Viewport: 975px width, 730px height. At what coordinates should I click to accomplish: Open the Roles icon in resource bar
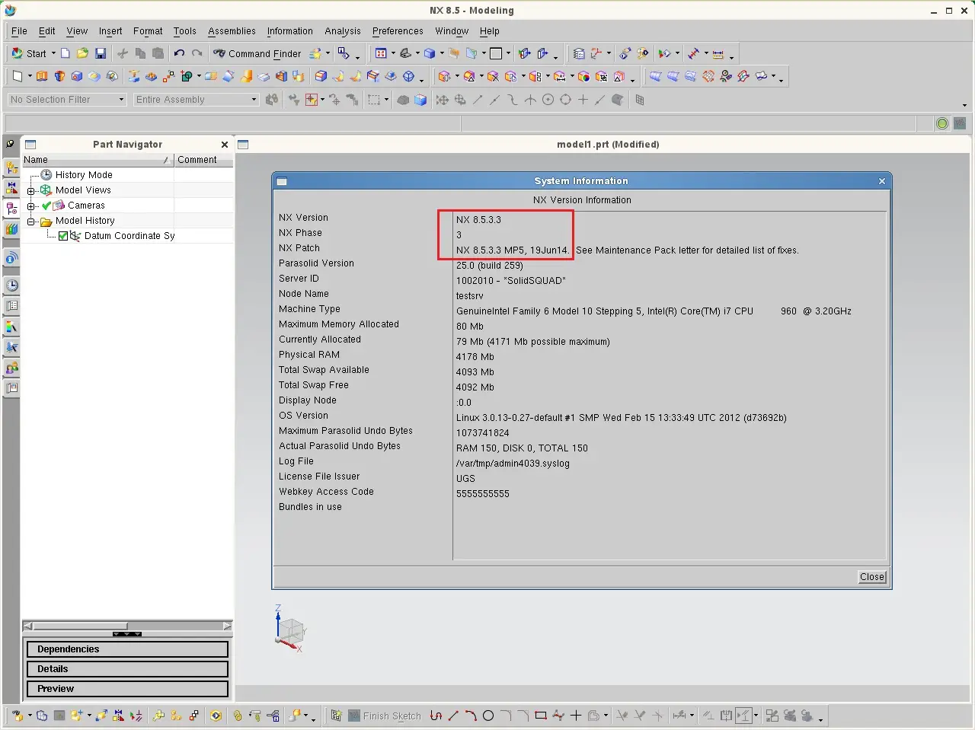(11, 368)
